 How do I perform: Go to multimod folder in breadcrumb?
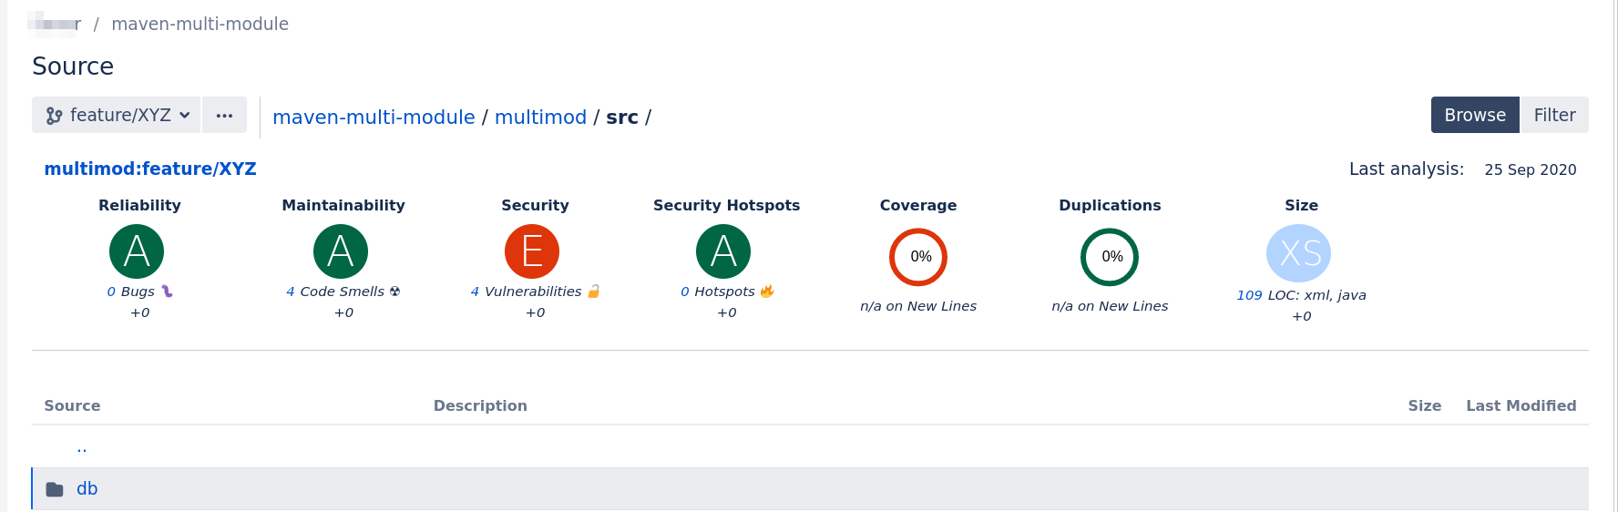point(540,118)
